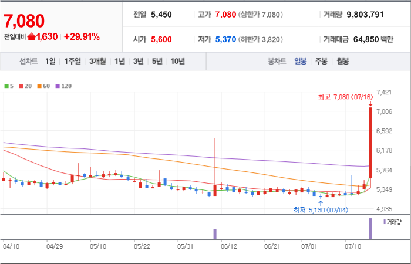
Task: Click the 거래대금 64,850 백만 value
Action: [373, 39]
